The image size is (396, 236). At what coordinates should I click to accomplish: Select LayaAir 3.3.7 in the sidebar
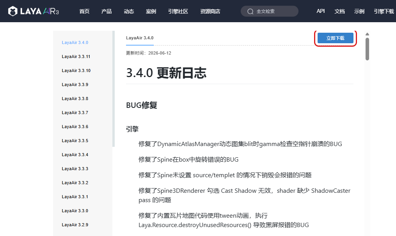point(75,113)
